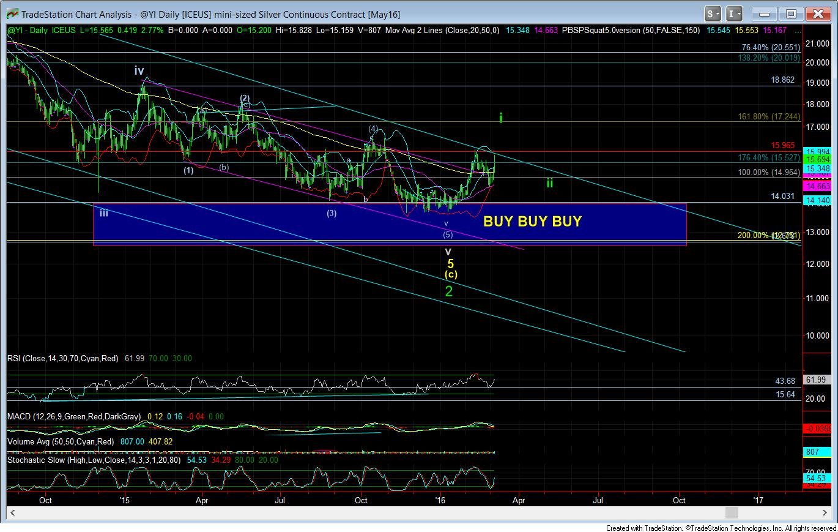838x532 pixels.
Task: Select the green wave 'i' label
Action: pyautogui.click(x=501, y=118)
